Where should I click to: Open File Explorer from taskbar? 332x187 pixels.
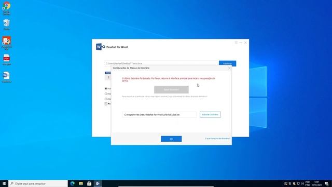pyautogui.click(x=81, y=183)
